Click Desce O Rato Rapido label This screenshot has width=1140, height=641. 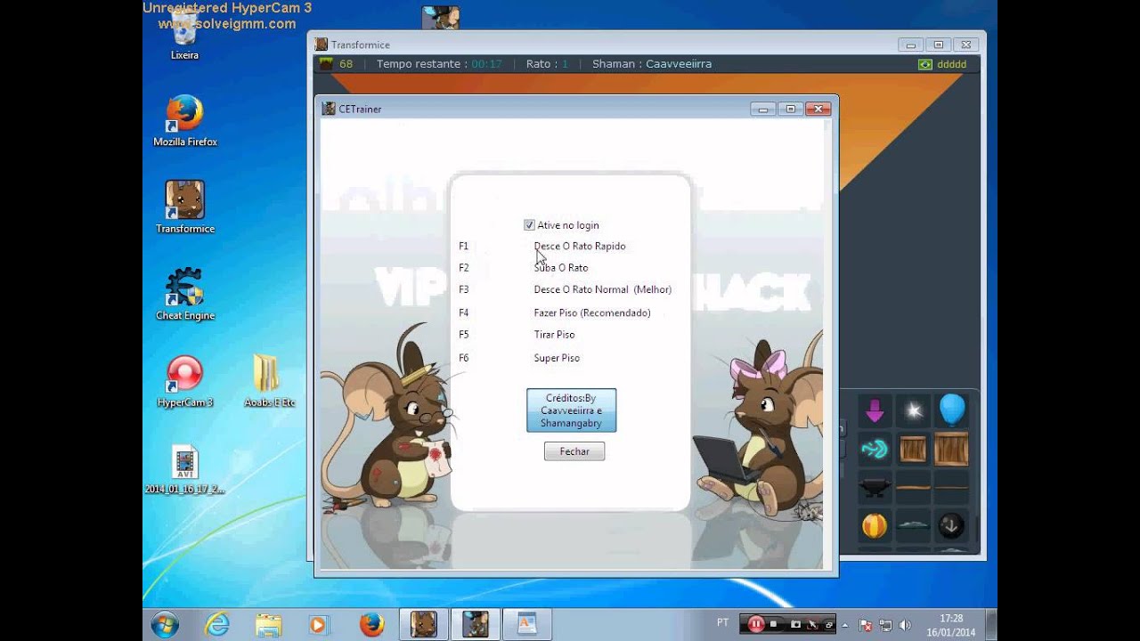tap(580, 246)
